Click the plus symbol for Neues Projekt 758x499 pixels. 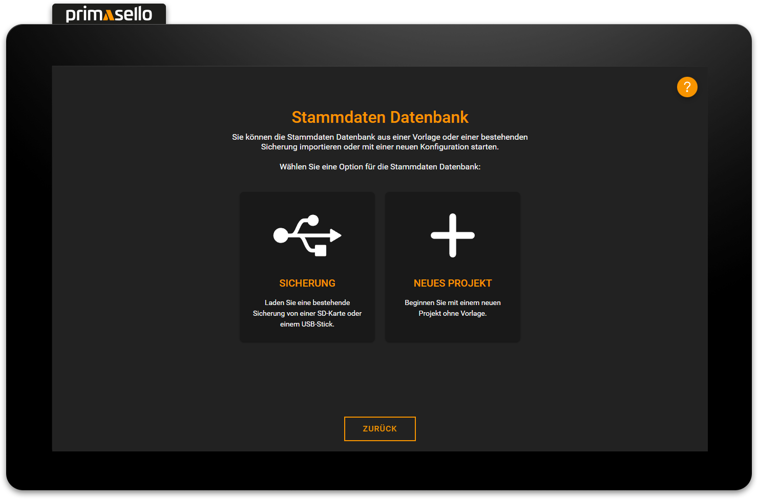(x=452, y=235)
